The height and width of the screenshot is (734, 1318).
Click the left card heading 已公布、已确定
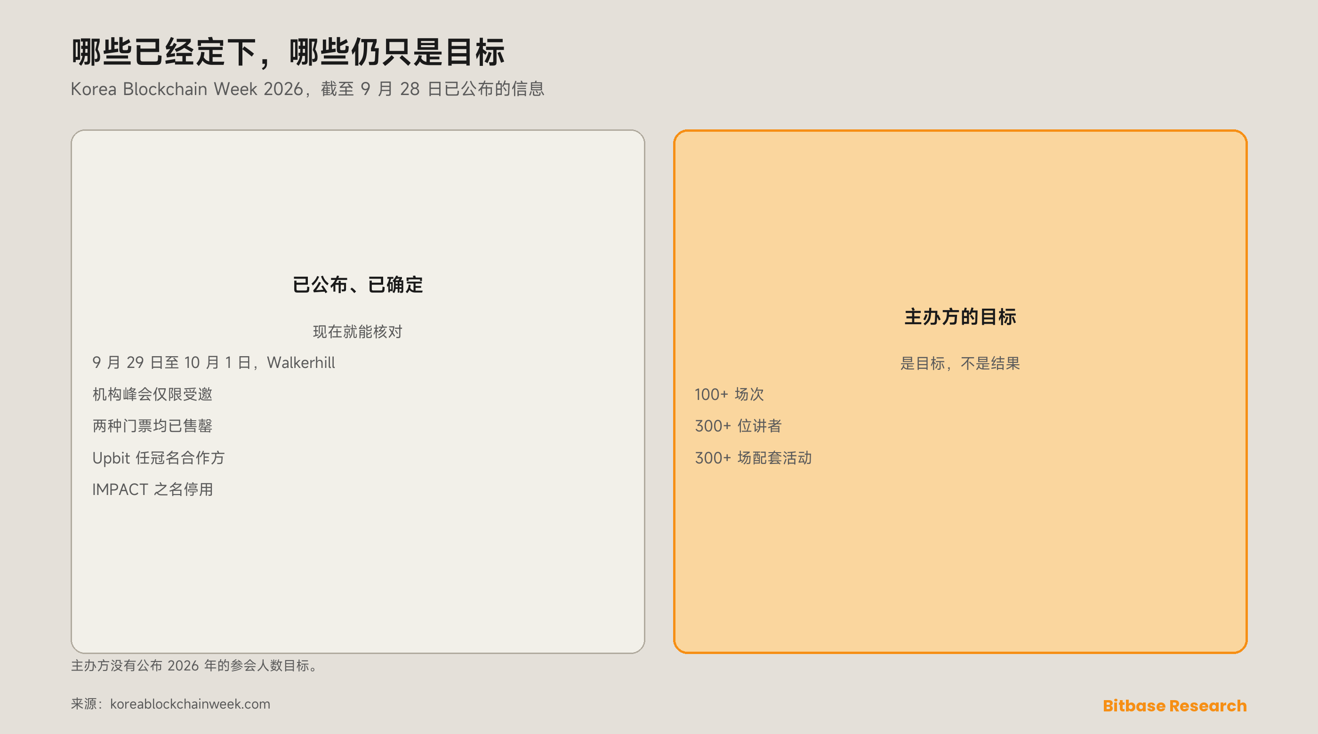pos(358,285)
